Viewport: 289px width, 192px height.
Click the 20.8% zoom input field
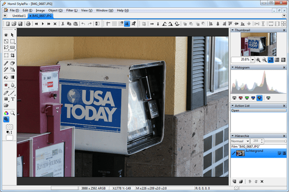pos(241,60)
